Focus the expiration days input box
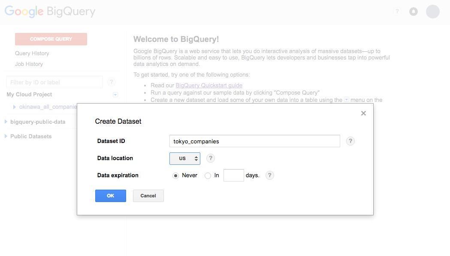 pyautogui.click(x=234, y=175)
